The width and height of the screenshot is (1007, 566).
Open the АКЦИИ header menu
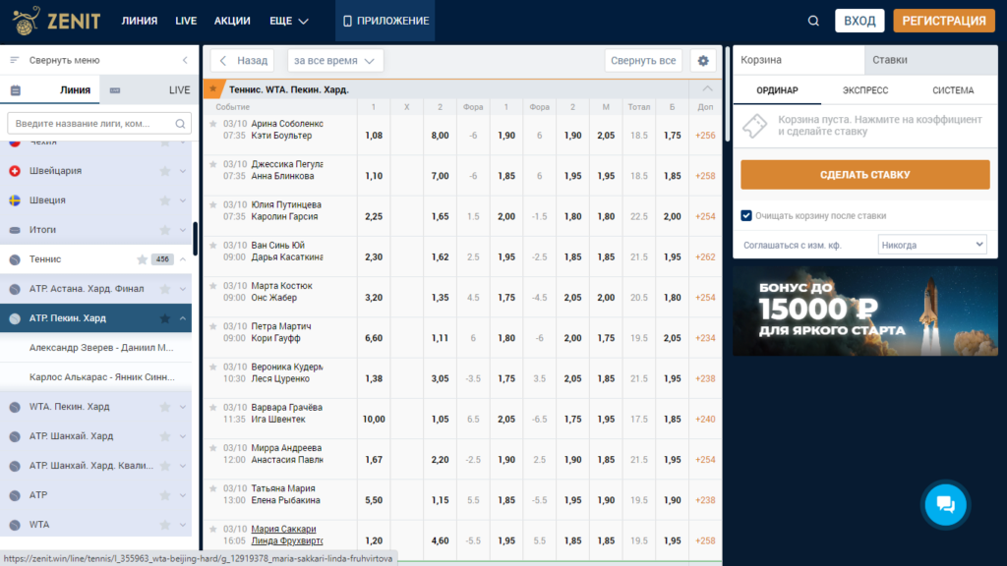pyautogui.click(x=232, y=22)
